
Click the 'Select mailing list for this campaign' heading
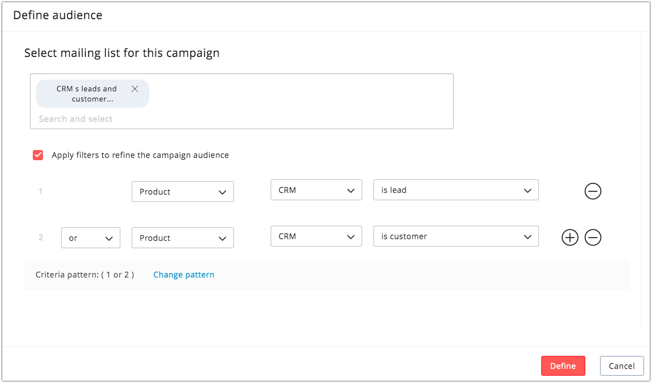[122, 53]
